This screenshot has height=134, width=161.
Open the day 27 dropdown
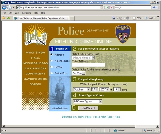[95, 89]
